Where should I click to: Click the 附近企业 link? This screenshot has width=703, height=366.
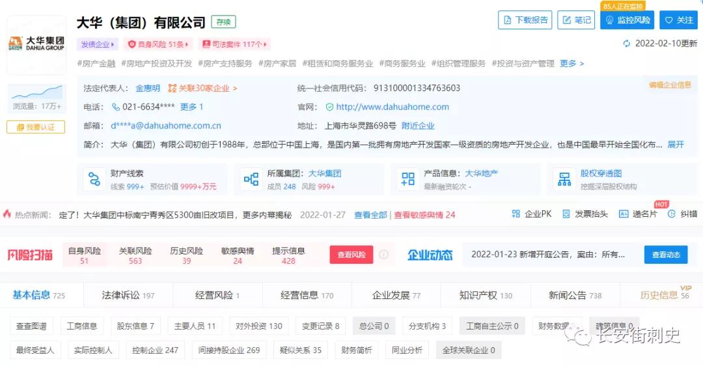pos(418,126)
